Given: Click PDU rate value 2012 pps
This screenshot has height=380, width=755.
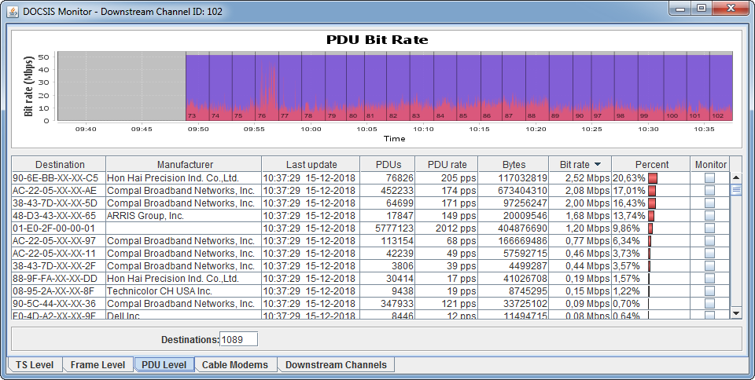Looking at the screenshot, I should (x=447, y=228).
